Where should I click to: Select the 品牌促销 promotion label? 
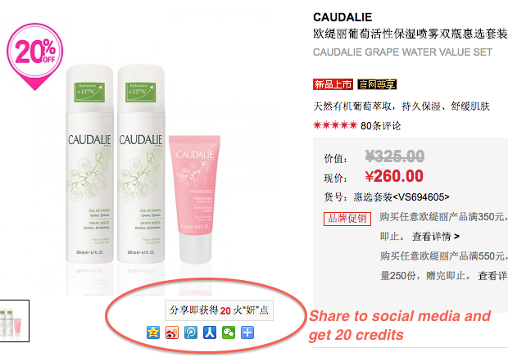347,219
